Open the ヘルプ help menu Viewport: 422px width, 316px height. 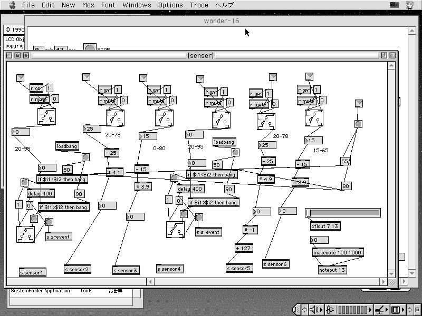(x=225, y=5)
